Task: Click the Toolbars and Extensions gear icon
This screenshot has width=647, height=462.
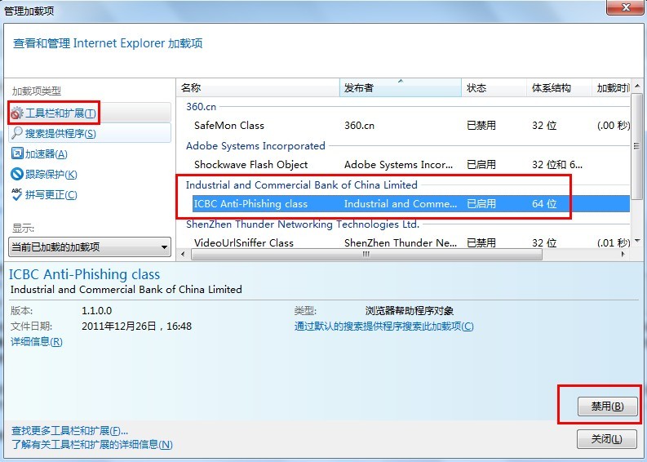Action: coord(17,113)
